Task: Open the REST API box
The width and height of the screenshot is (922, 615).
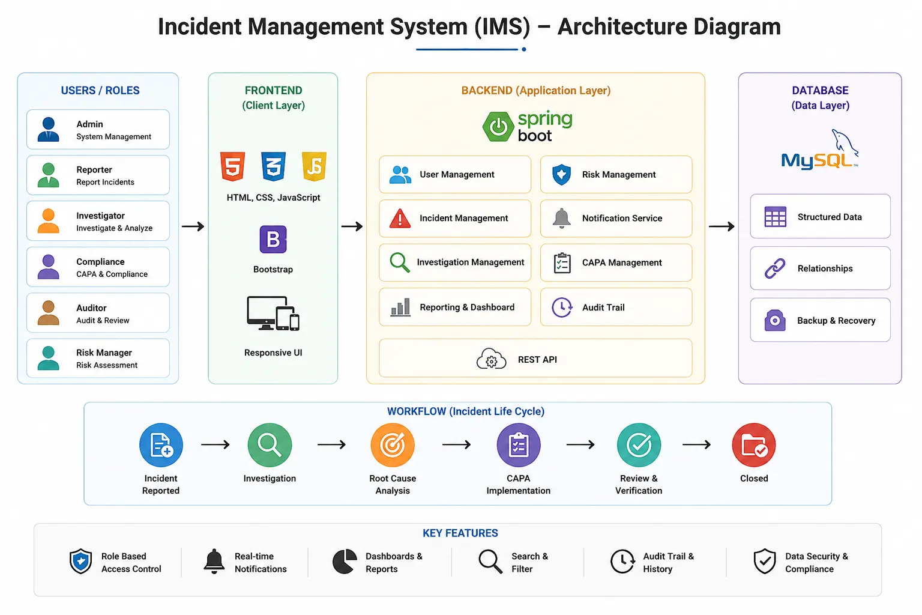Action: pos(535,359)
